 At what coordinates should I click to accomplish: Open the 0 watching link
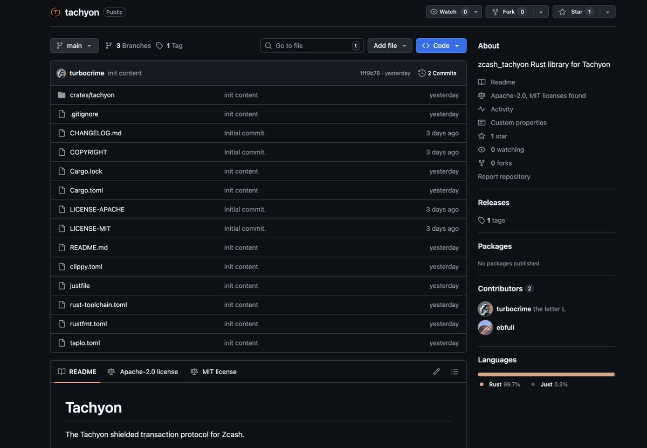click(501, 149)
